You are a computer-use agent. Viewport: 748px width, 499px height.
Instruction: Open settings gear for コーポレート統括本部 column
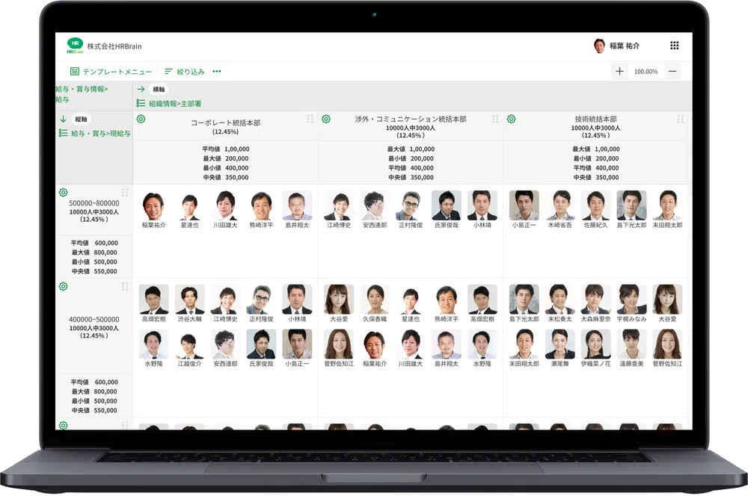click(x=141, y=119)
